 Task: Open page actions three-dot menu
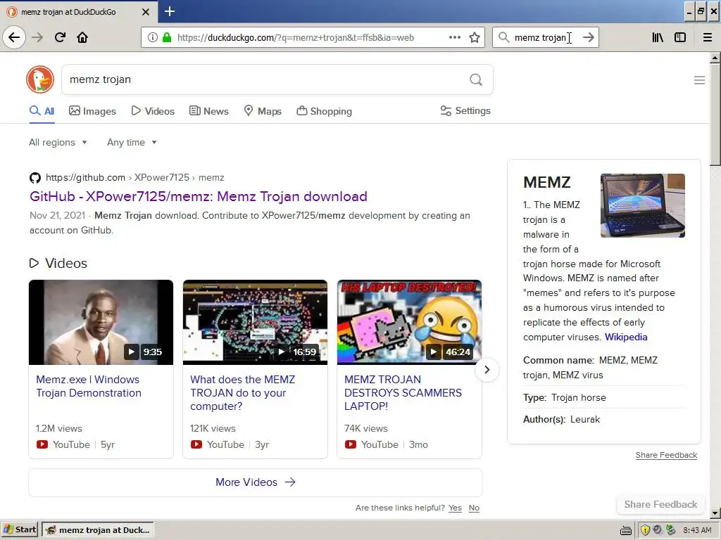tap(455, 37)
